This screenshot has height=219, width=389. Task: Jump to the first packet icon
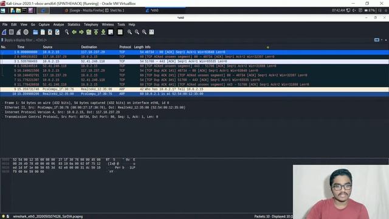pos(96,32)
